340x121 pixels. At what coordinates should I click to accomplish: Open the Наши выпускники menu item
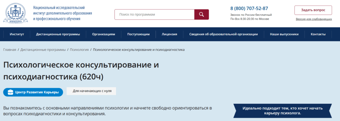(x=284, y=34)
